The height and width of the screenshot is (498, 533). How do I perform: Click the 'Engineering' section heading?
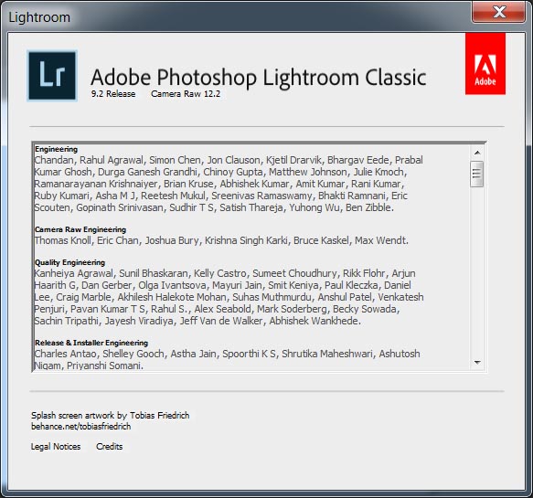56,149
